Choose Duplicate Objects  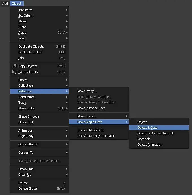[31, 46]
